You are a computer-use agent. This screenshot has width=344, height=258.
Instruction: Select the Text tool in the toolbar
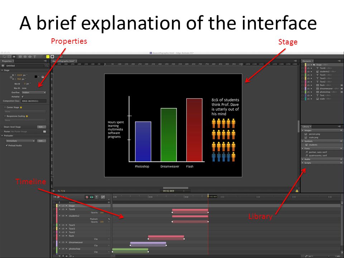click(x=35, y=57)
